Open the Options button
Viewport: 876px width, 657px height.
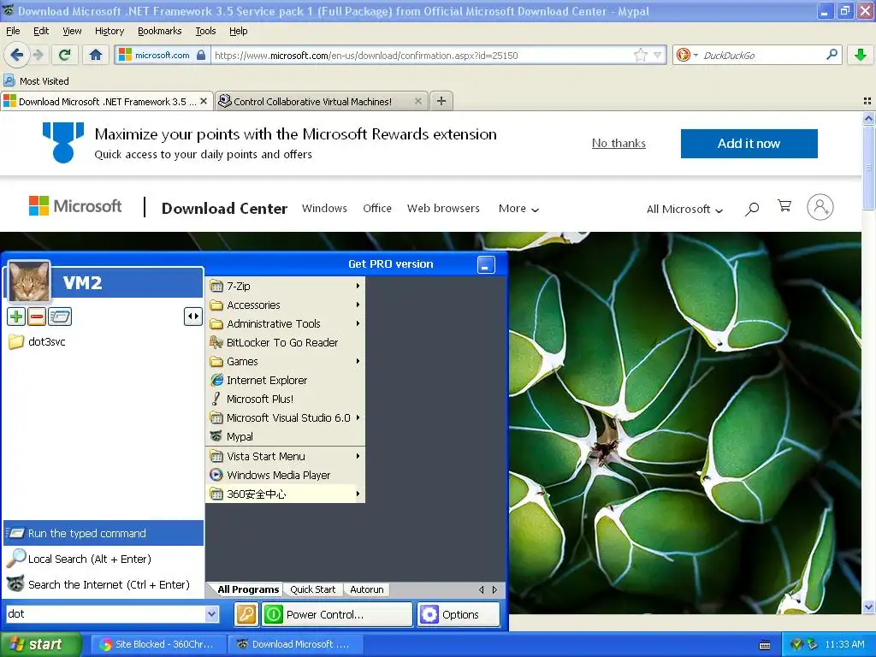(x=459, y=614)
